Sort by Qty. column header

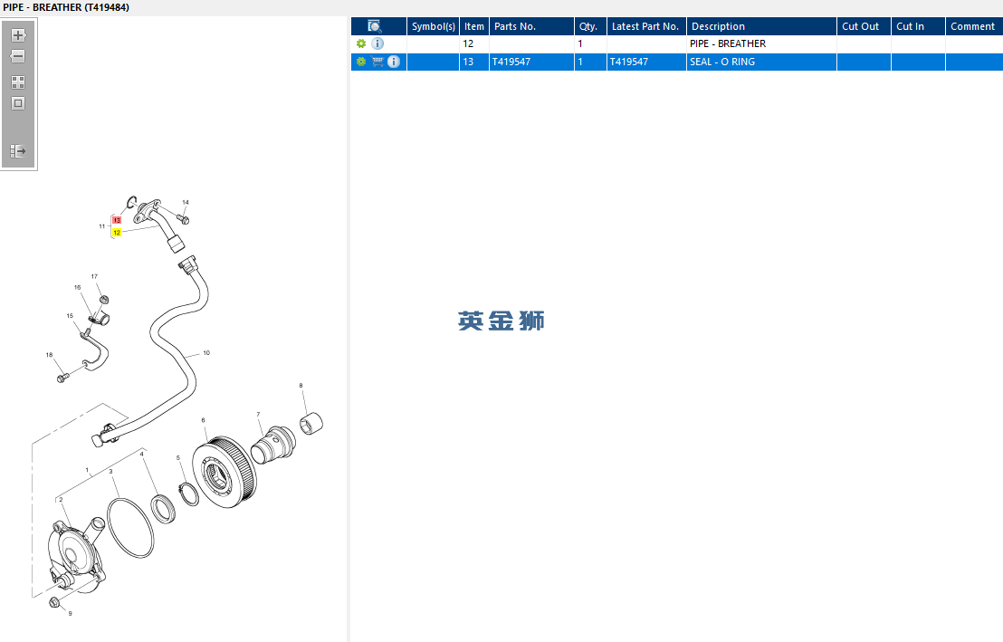tap(590, 26)
